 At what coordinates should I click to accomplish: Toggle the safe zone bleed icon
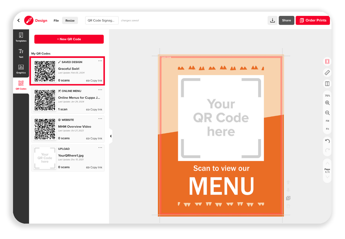click(327, 62)
